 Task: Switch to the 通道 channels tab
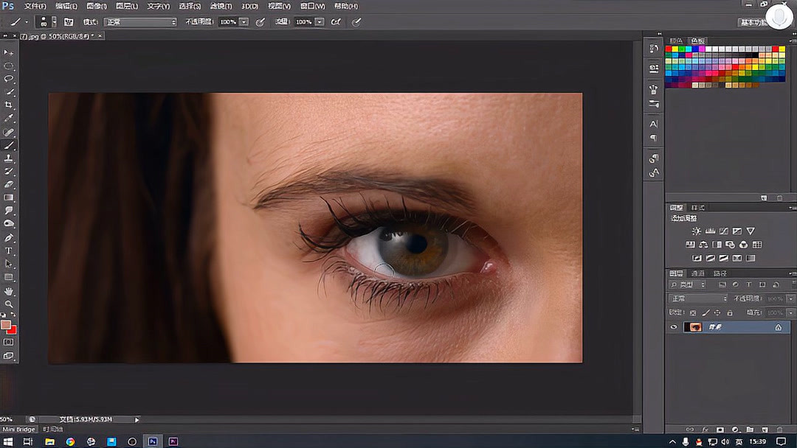point(697,273)
